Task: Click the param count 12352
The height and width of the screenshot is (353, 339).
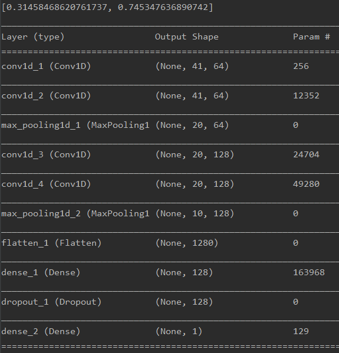Action: pos(306,95)
